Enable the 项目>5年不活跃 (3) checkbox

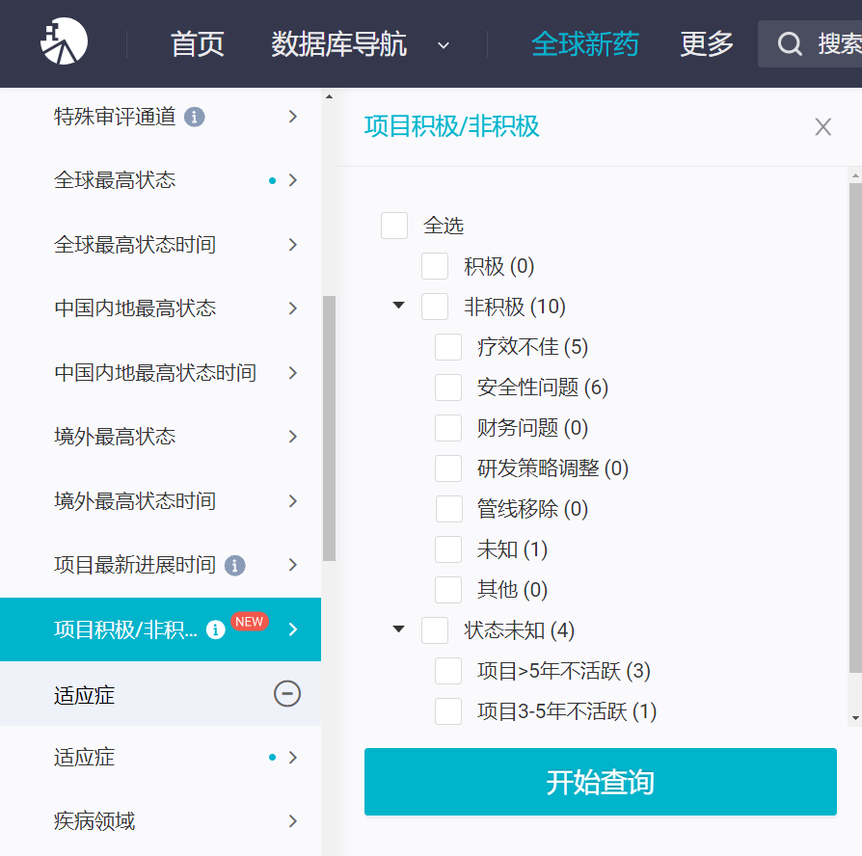(x=448, y=671)
